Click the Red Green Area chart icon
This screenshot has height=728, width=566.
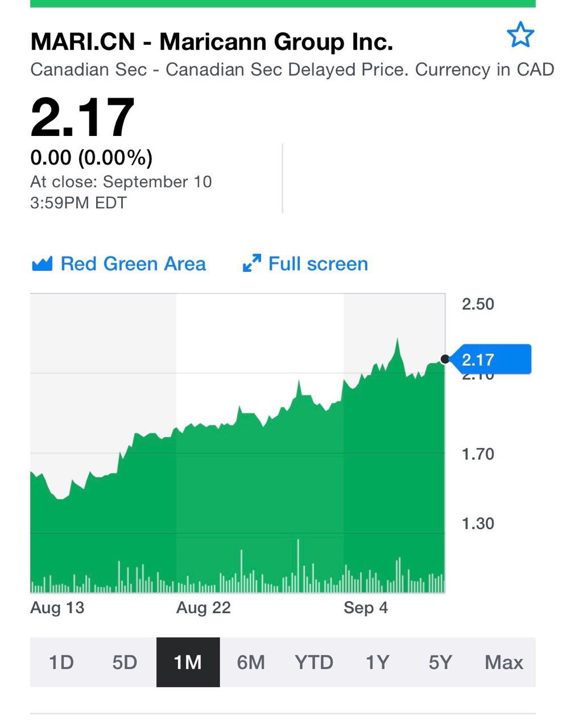(x=42, y=264)
